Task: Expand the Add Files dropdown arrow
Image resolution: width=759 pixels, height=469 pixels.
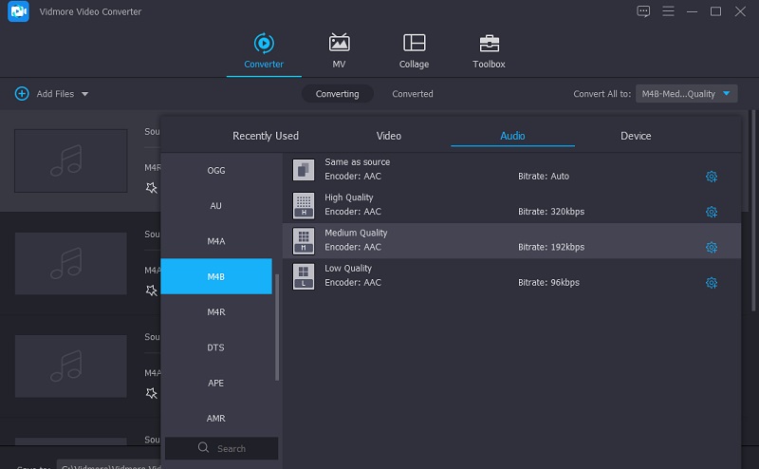Action: tap(84, 94)
